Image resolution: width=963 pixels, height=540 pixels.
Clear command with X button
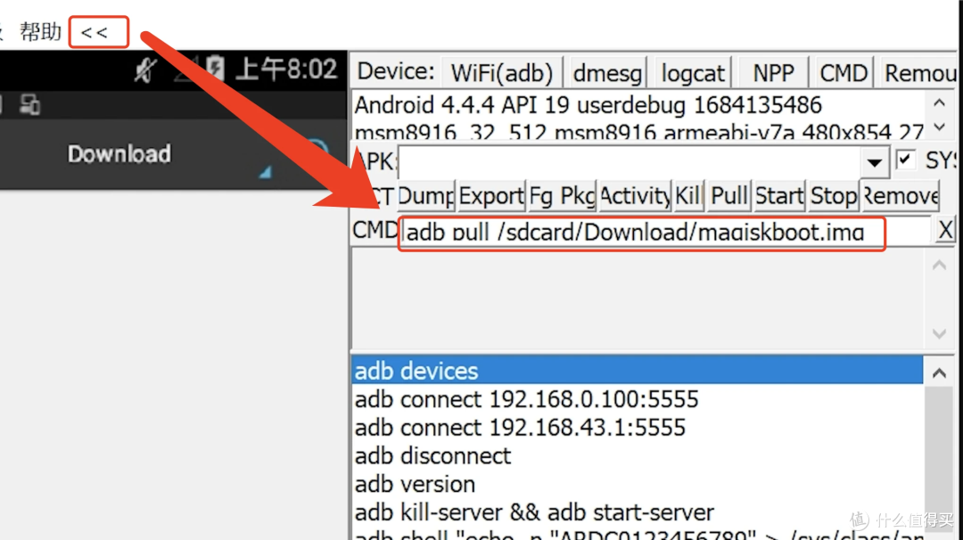(945, 231)
